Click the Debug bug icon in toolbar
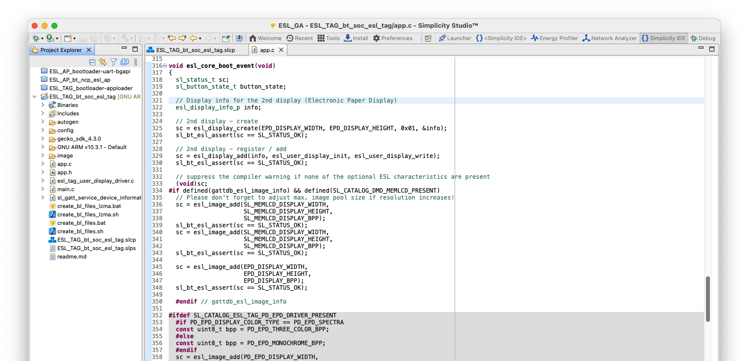The image size is (748, 361). (x=36, y=38)
